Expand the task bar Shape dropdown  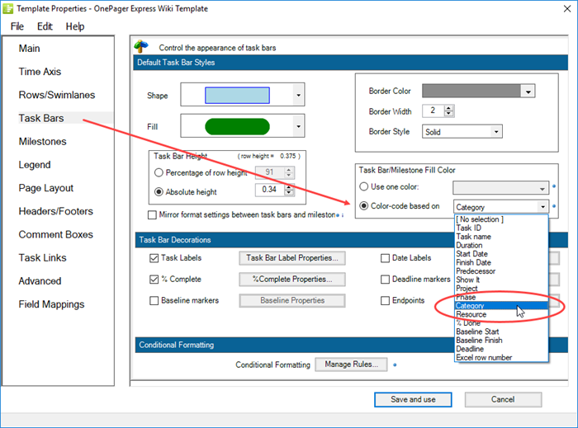coord(296,96)
